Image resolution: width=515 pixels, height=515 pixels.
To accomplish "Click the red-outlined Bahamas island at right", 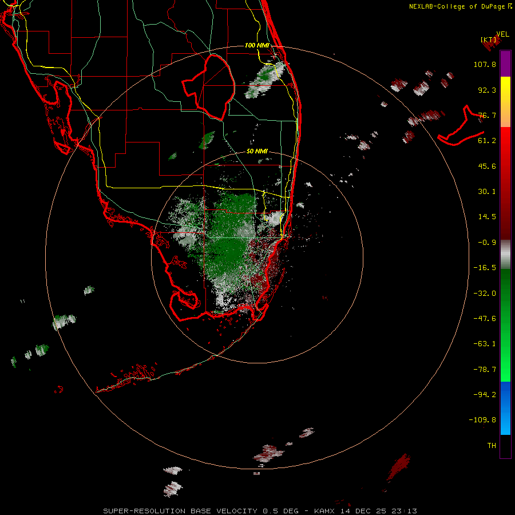I will pyautogui.click(x=461, y=126).
